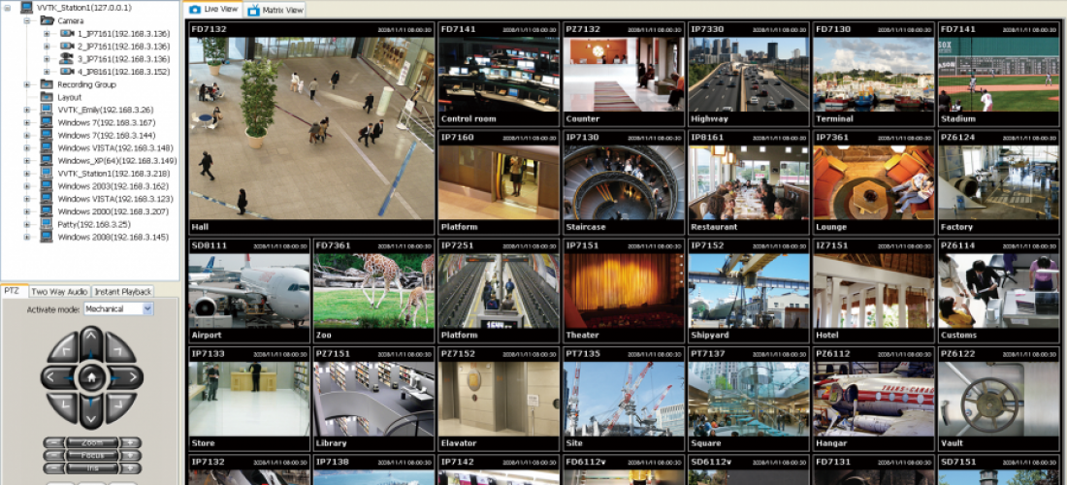This screenshot has height=485, width=1067.
Task: Select 2_IP7161(192.168.3.136) in tree
Action: 123,47
